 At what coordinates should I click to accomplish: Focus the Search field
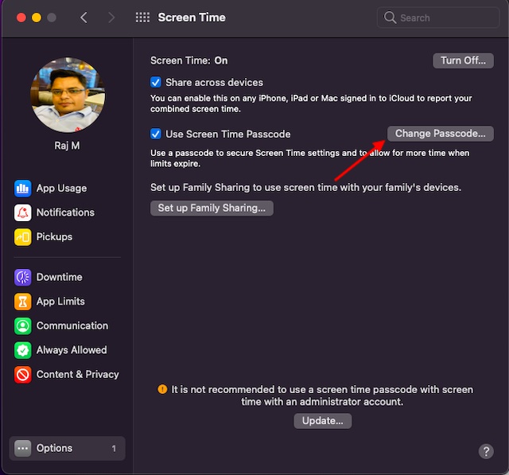(x=438, y=18)
